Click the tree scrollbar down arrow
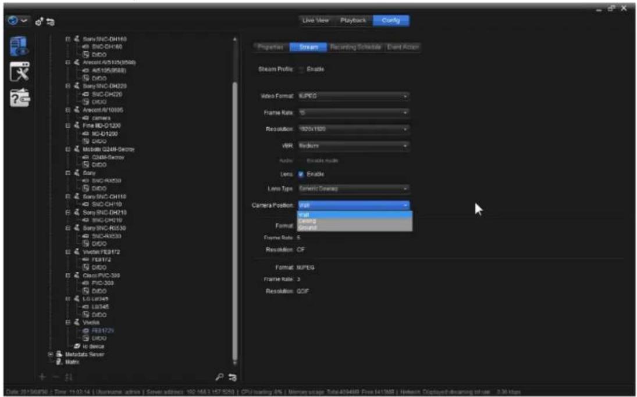Image resolution: width=637 pixels, height=397 pixels. [x=235, y=363]
